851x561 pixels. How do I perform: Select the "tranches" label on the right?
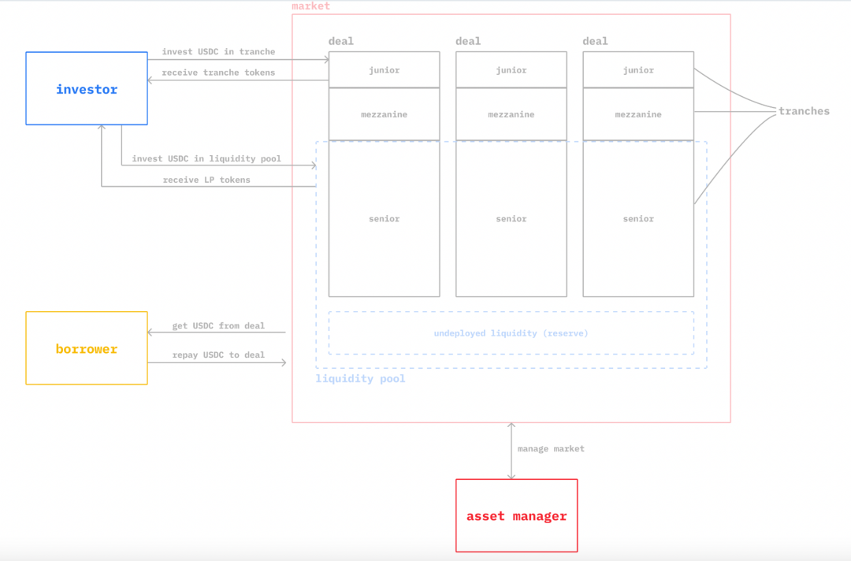pyautogui.click(x=804, y=111)
